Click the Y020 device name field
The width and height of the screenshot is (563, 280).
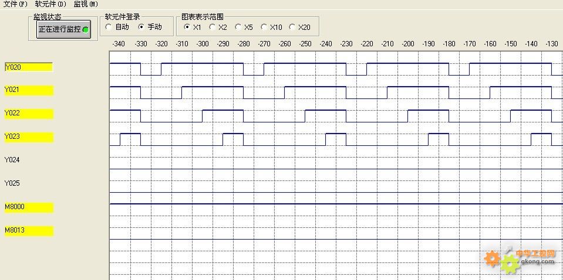pos(28,67)
